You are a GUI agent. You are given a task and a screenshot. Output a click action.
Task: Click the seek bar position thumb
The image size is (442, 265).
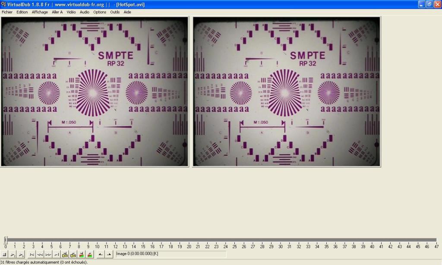pyautogui.click(x=5, y=240)
